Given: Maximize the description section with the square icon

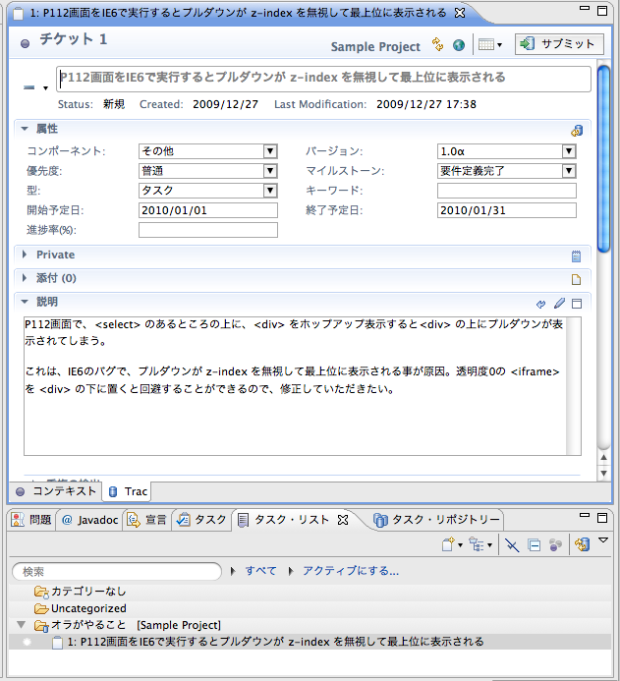Looking at the screenshot, I should [x=577, y=303].
